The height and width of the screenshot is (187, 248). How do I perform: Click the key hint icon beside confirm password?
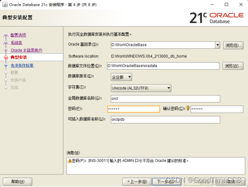tap(188, 108)
